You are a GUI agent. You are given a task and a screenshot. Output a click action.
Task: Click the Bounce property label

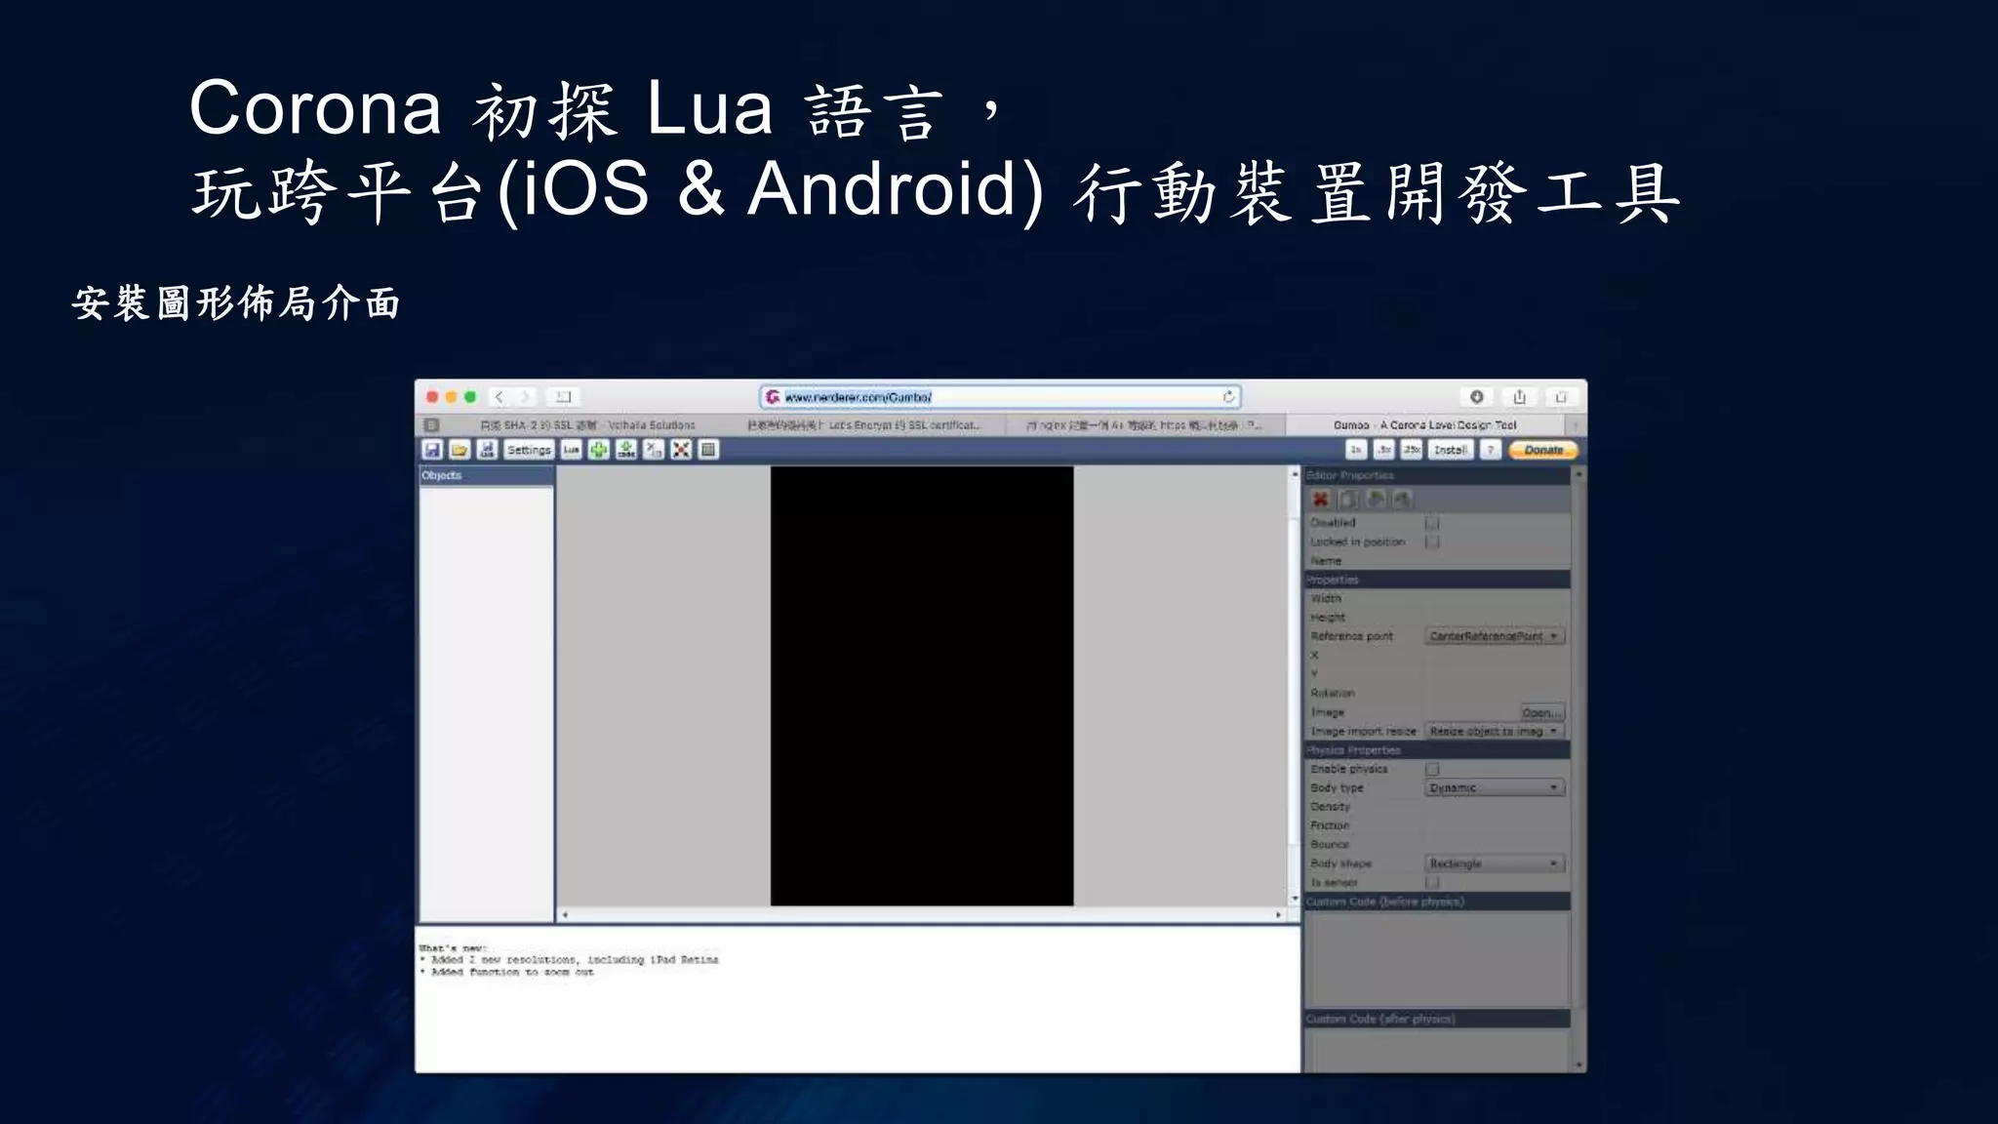point(1330,844)
